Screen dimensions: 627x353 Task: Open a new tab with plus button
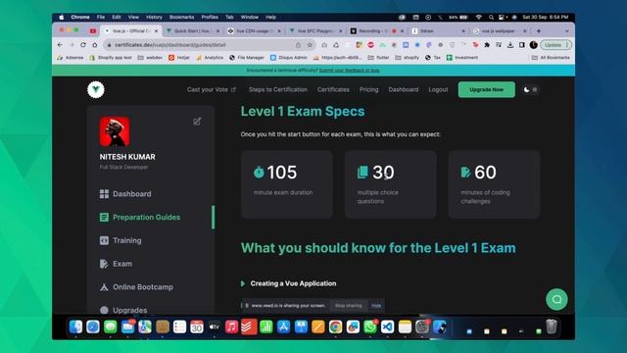[x=539, y=30]
